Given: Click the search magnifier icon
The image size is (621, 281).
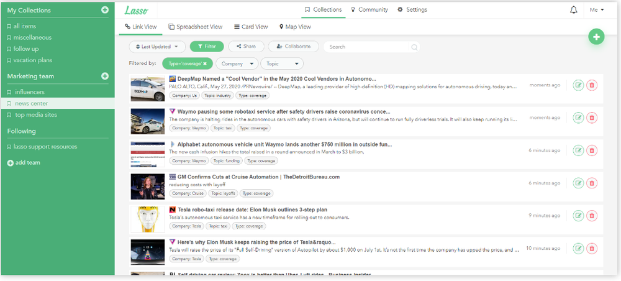Looking at the screenshot, I should point(414,47).
